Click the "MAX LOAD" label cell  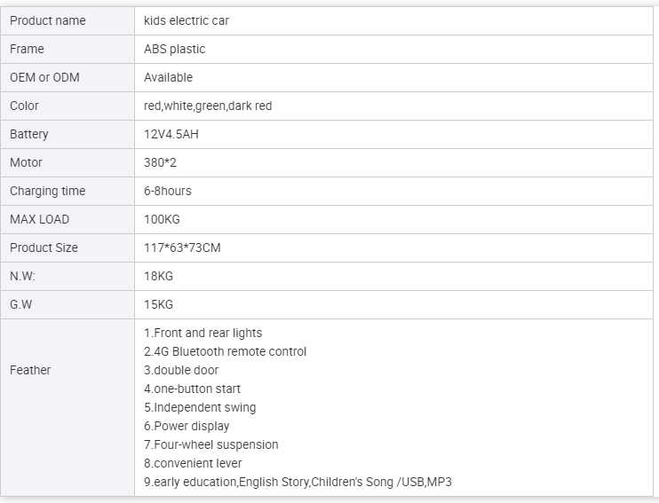(x=39, y=219)
